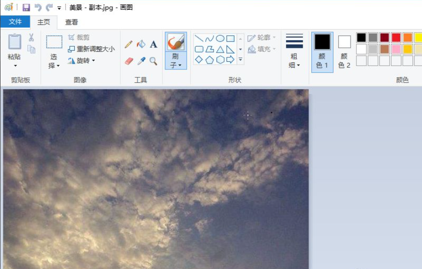The image size is (422, 269).
Task: Select the Pencil tool
Action: (x=128, y=45)
